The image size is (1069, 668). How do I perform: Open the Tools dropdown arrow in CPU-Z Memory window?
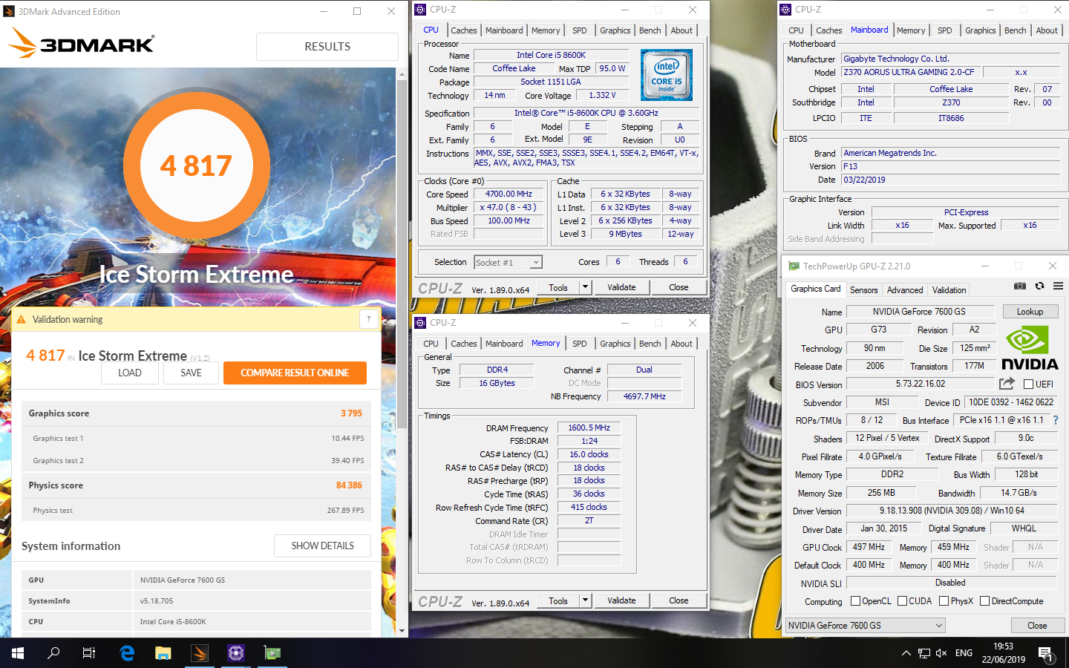[585, 600]
